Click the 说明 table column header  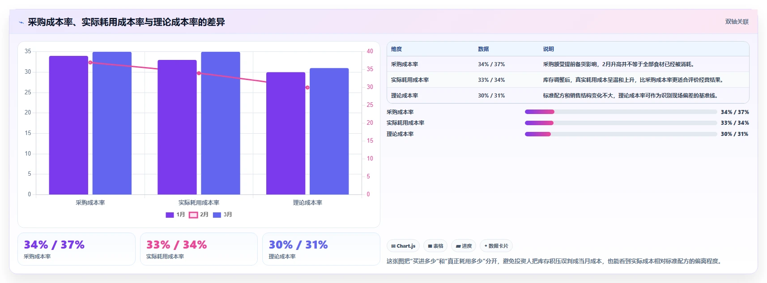coord(549,49)
